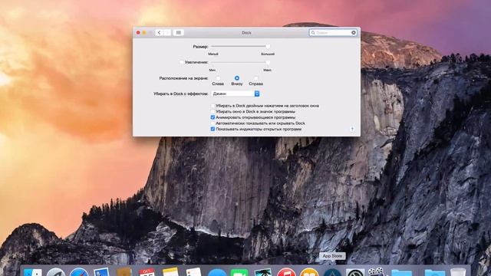Viewport: 491px width, 276px height.
Task: Open Trash at the end of Dock
Action: [x=458, y=271]
